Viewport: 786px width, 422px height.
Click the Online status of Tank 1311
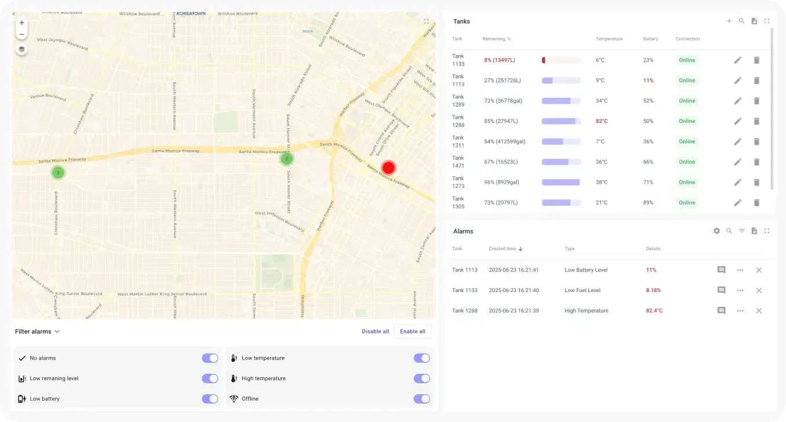point(687,141)
